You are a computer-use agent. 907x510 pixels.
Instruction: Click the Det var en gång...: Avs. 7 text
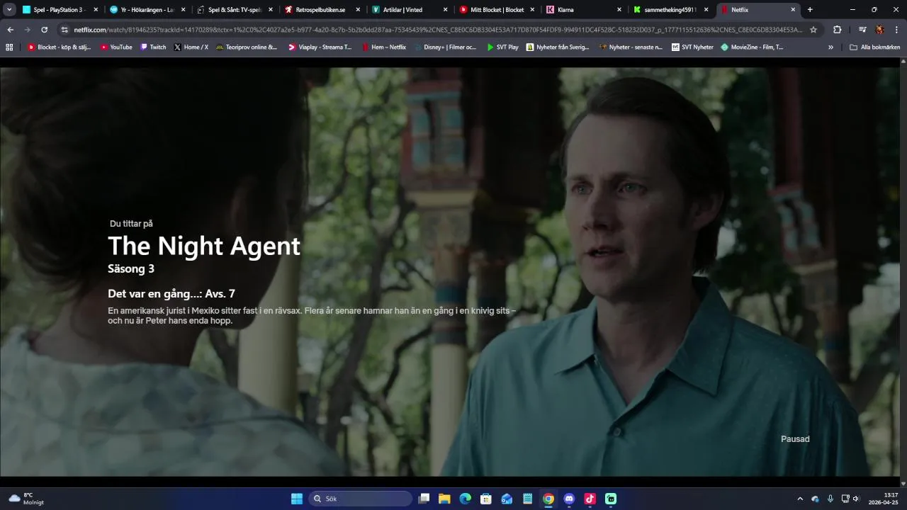click(171, 293)
